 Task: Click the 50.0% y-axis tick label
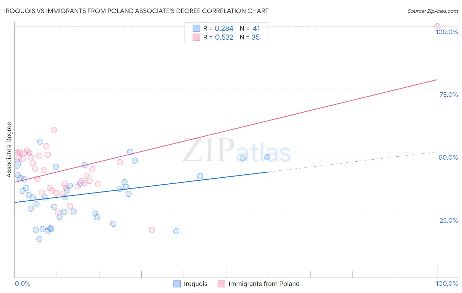coord(449,157)
